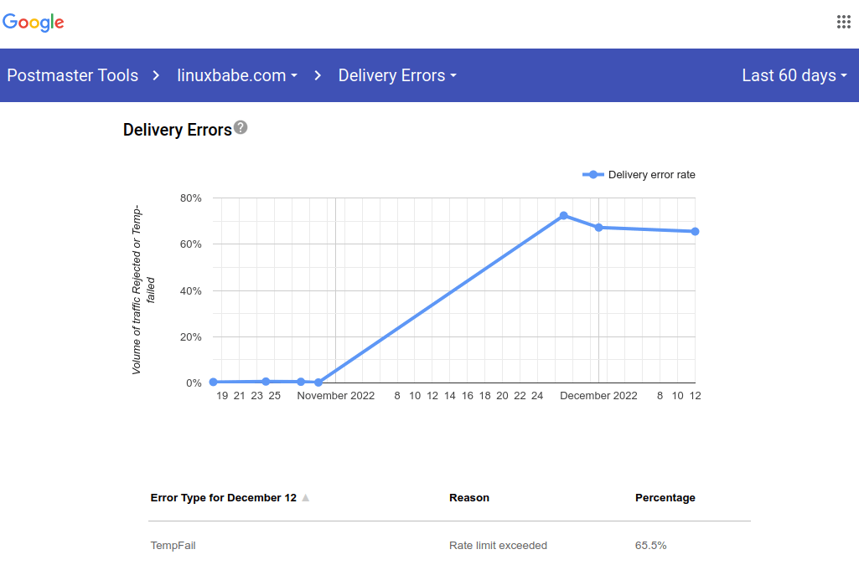The image size is (859, 570).
Task: Select the peak data point above 70%
Action: click(x=563, y=215)
